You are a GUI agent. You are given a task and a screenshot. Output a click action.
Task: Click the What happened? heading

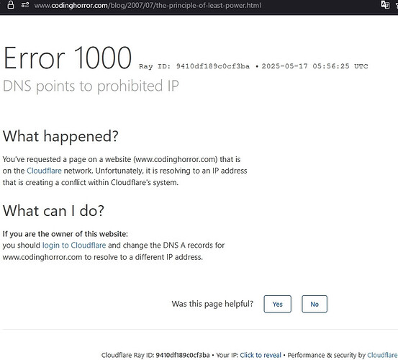point(60,136)
